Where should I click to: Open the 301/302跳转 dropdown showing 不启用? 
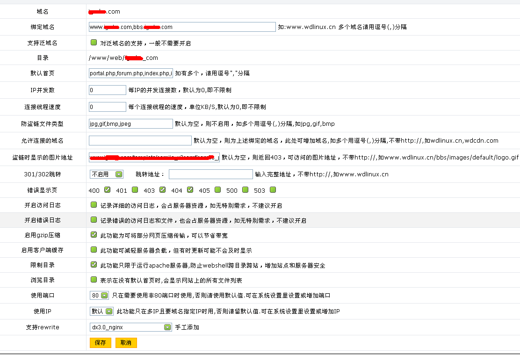[106, 174]
